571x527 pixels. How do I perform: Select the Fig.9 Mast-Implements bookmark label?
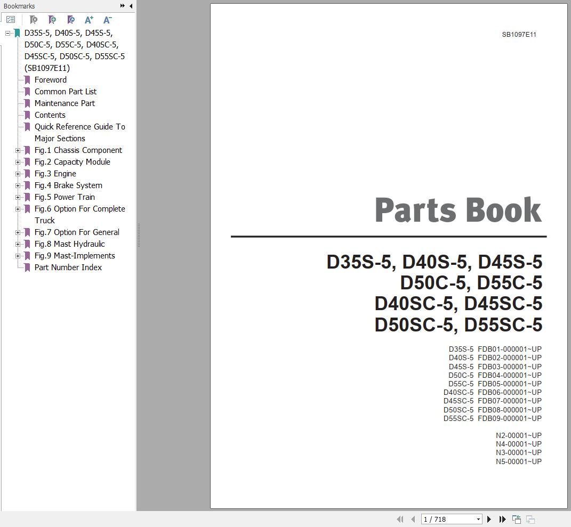pos(75,255)
